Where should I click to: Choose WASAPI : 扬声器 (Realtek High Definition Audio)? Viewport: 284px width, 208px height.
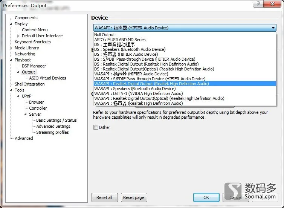pyautogui.click(x=185, y=103)
